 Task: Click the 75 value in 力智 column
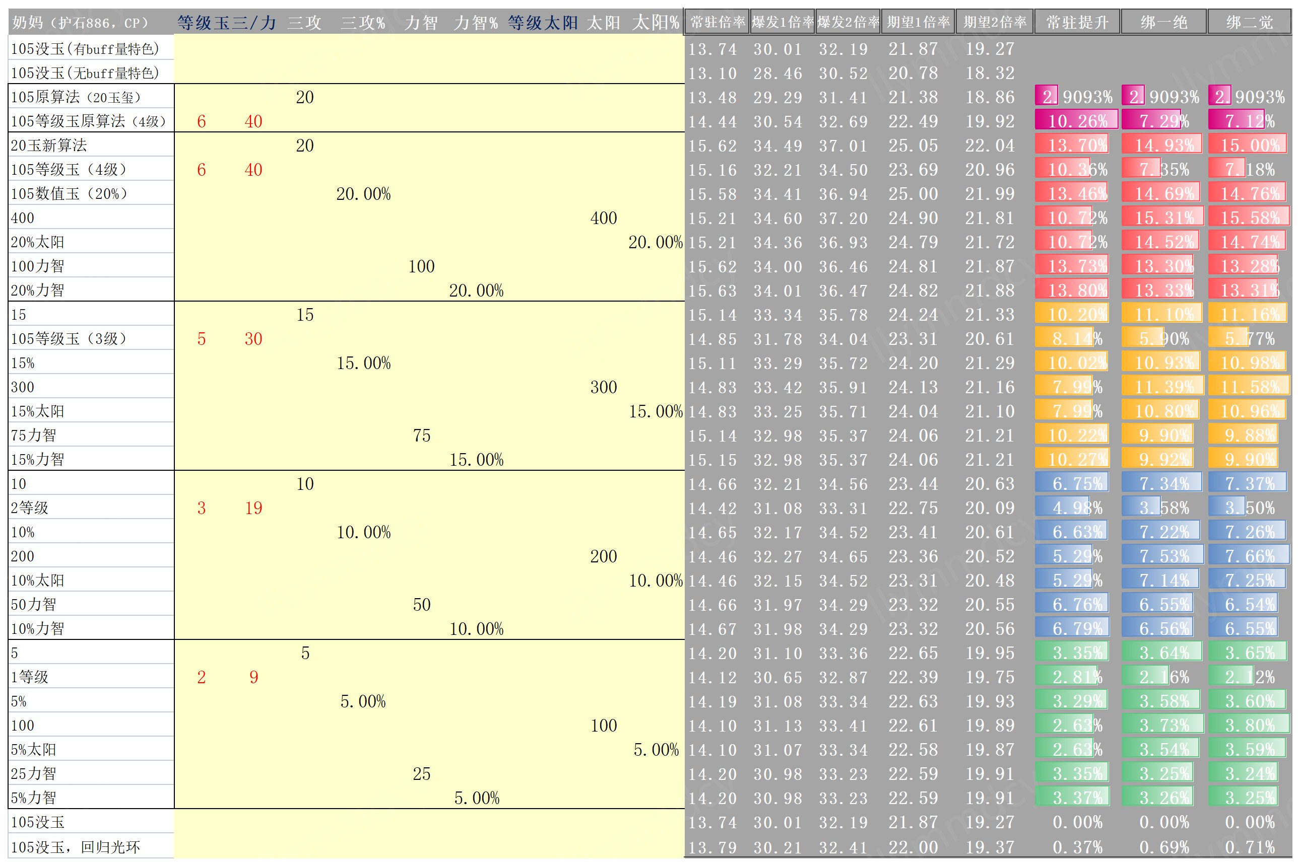422,435
